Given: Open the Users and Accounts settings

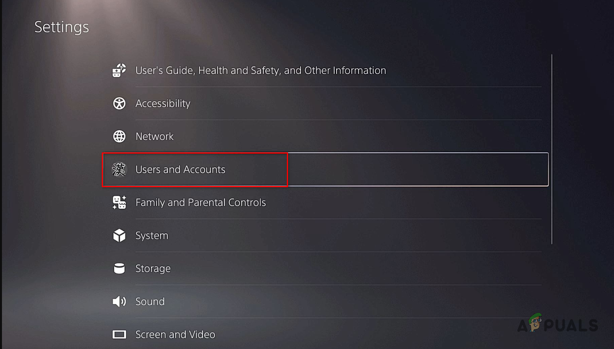Looking at the screenshot, I should click(x=180, y=169).
